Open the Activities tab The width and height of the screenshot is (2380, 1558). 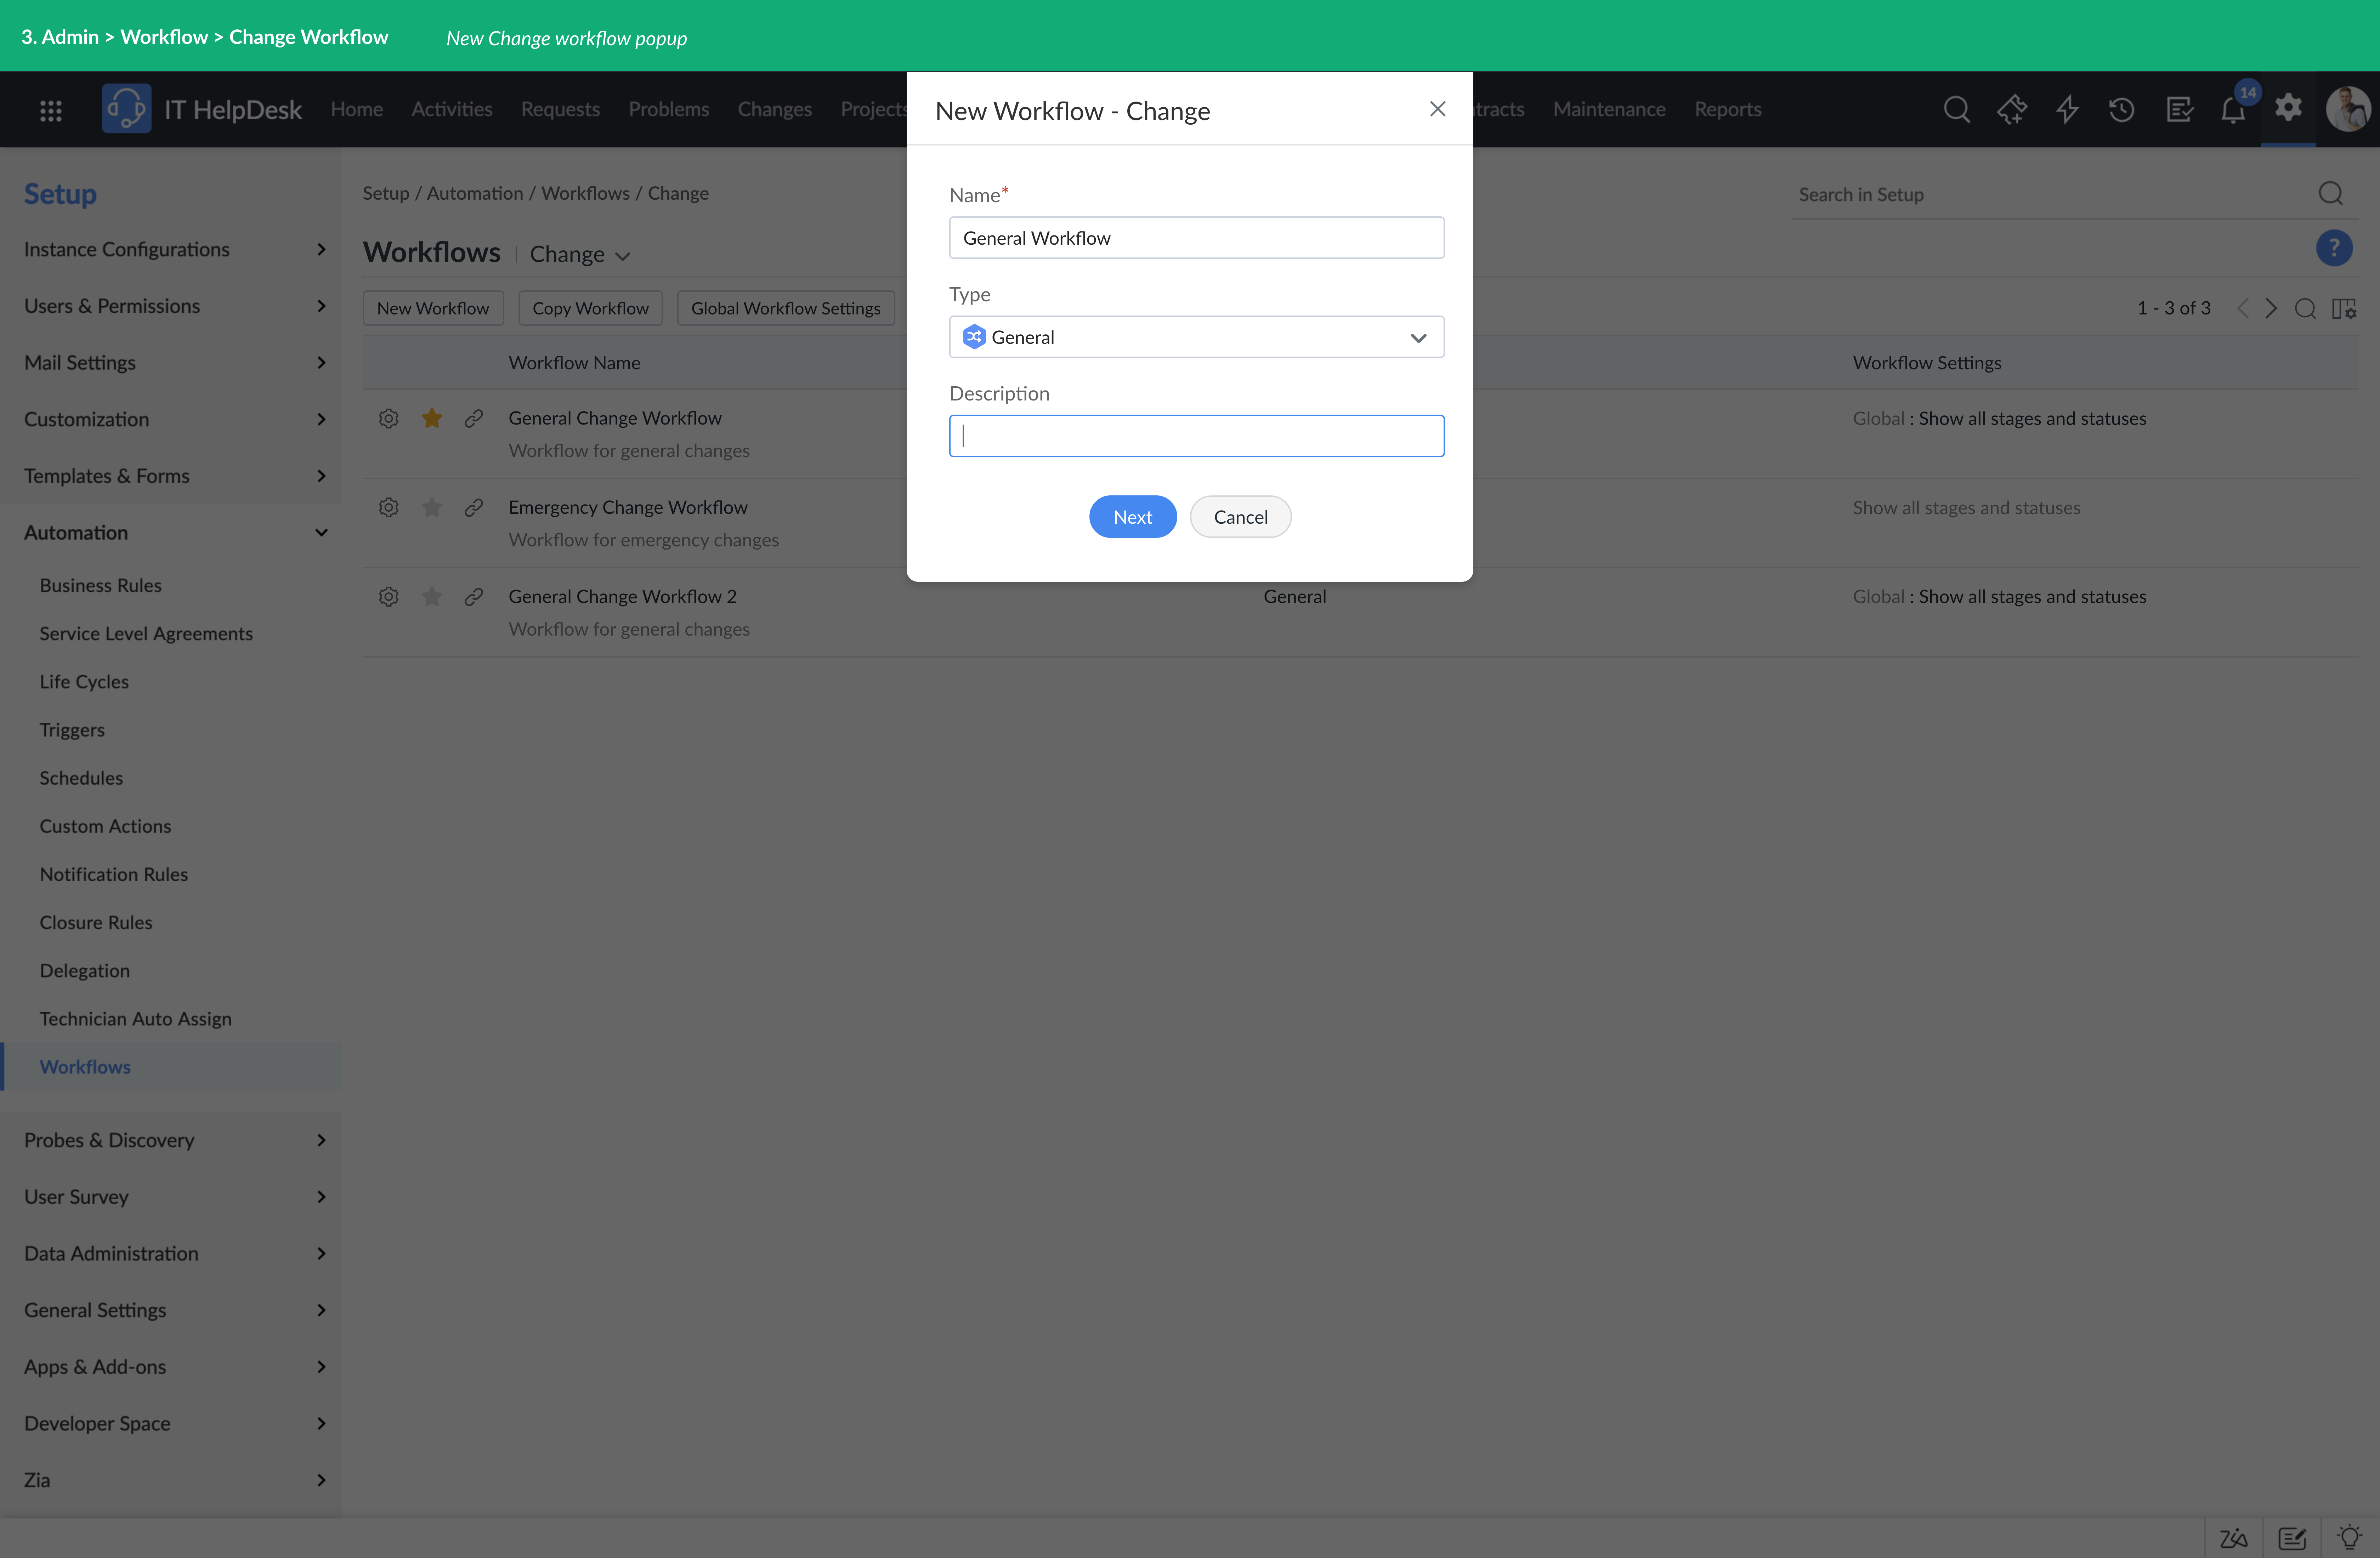(x=452, y=109)
